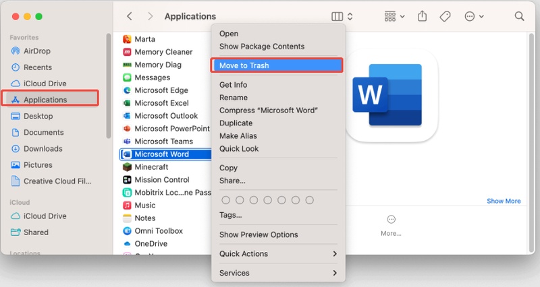Viewport: 540px width, 287px height.
Task: Select the Microsoft Word app row
Action: 165,154
